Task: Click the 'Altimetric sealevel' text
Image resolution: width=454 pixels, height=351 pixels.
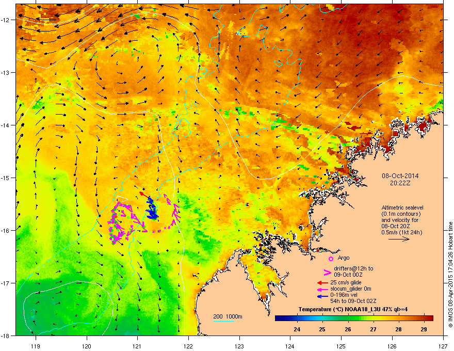Action: point(402,208)
